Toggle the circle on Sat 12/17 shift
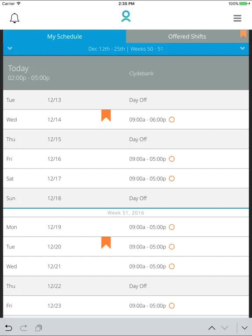The height and width of the screenshot is (336, 252). click(x=171, y=178)
